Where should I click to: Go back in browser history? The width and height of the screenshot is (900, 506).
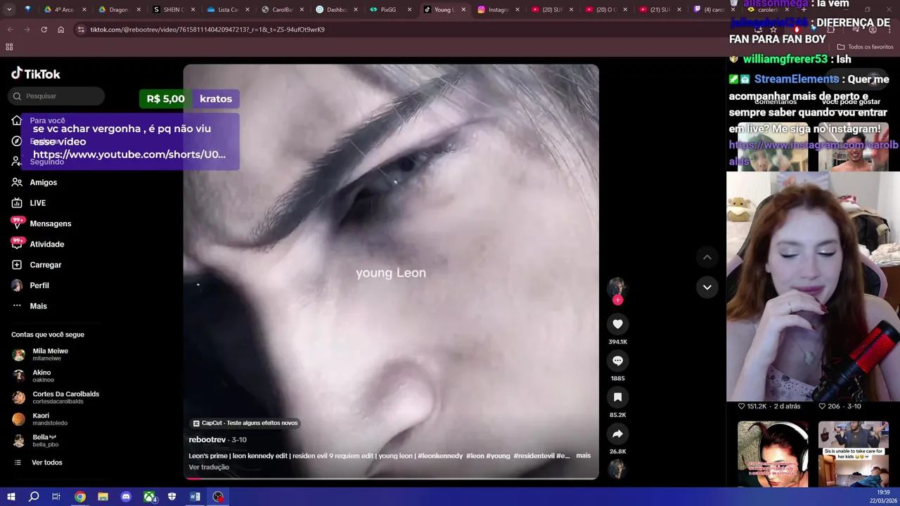[x=10, y=30]
